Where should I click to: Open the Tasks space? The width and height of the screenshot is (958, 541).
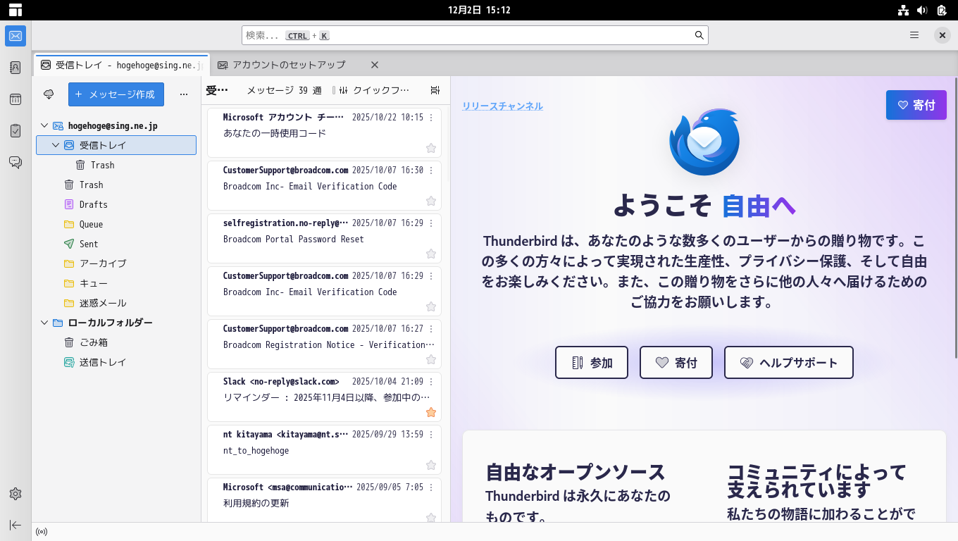pyautogui.click(x=15, y=130)
